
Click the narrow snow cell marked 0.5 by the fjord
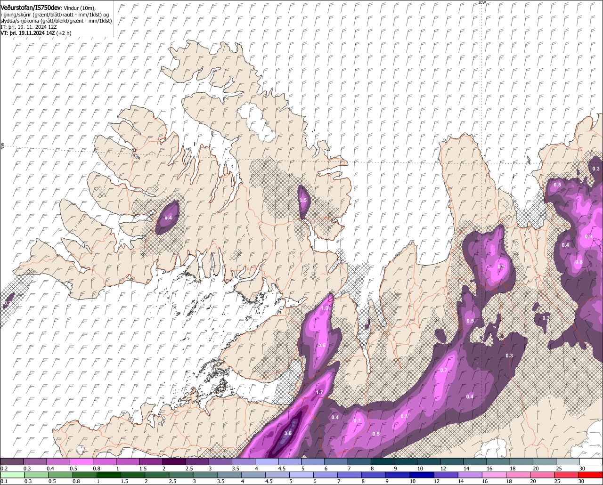tap(303, 202)
